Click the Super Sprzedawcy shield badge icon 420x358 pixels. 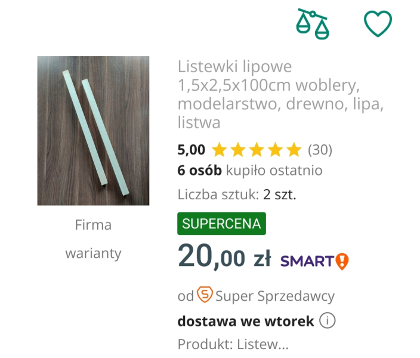point(205,295)
